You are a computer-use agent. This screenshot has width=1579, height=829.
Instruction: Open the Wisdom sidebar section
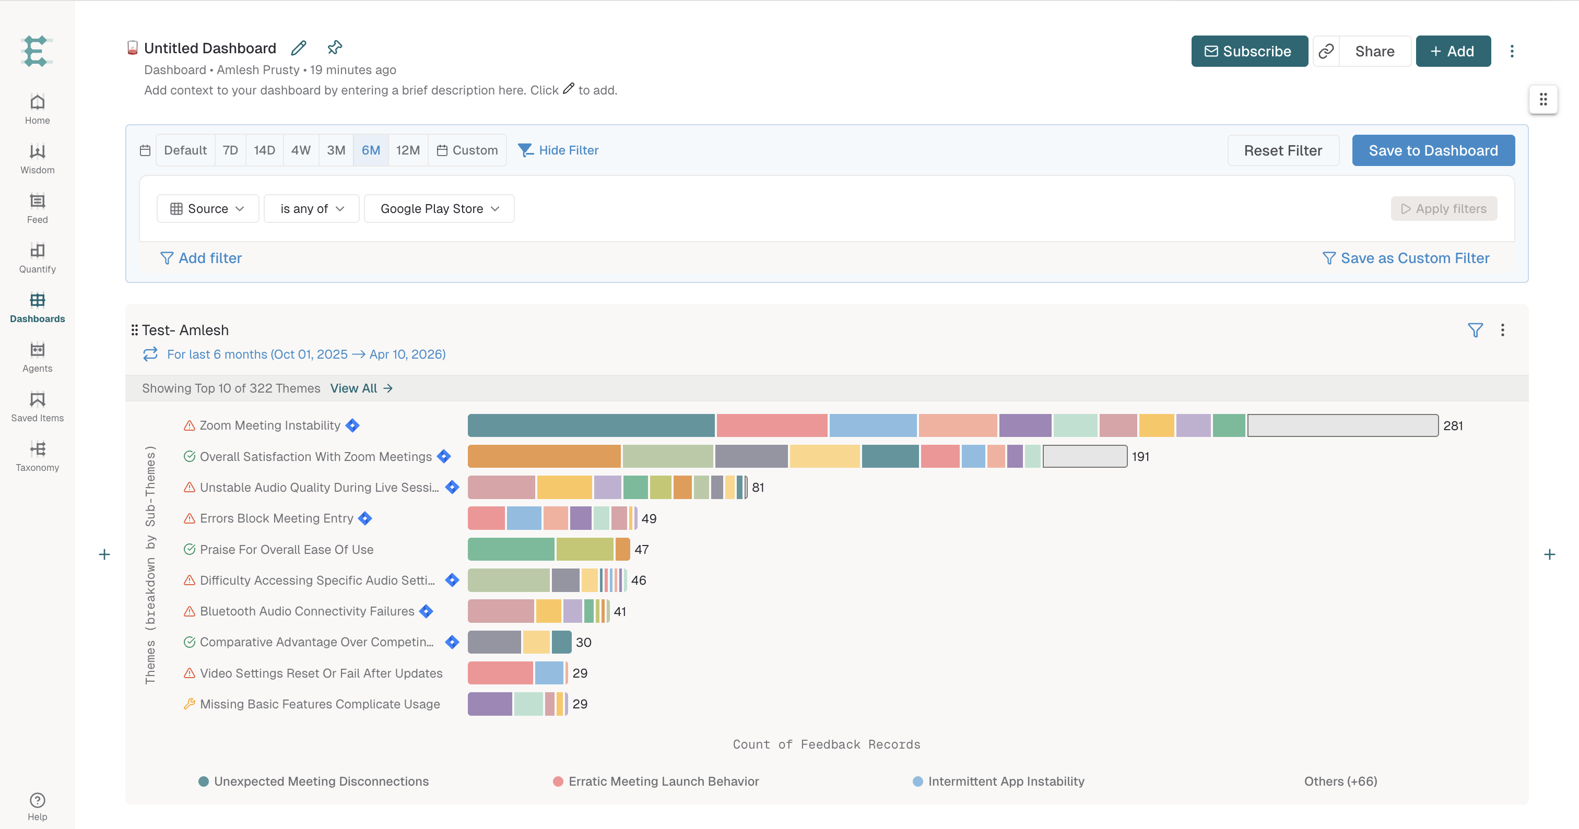click(x=38, y=159)
